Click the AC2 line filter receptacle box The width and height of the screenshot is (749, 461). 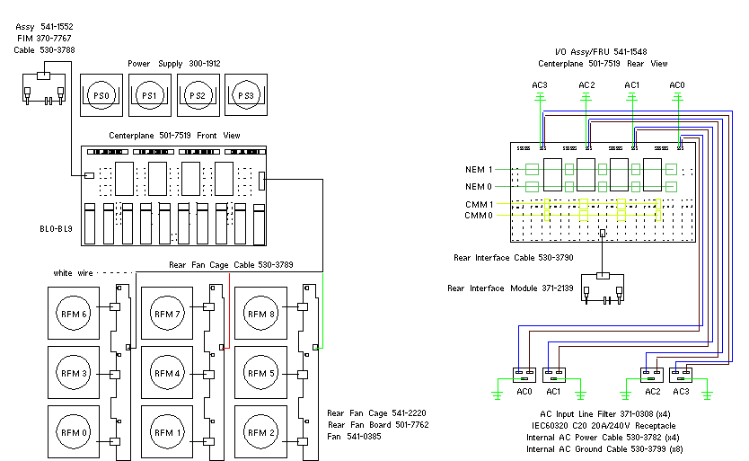(x=650, y=374)
